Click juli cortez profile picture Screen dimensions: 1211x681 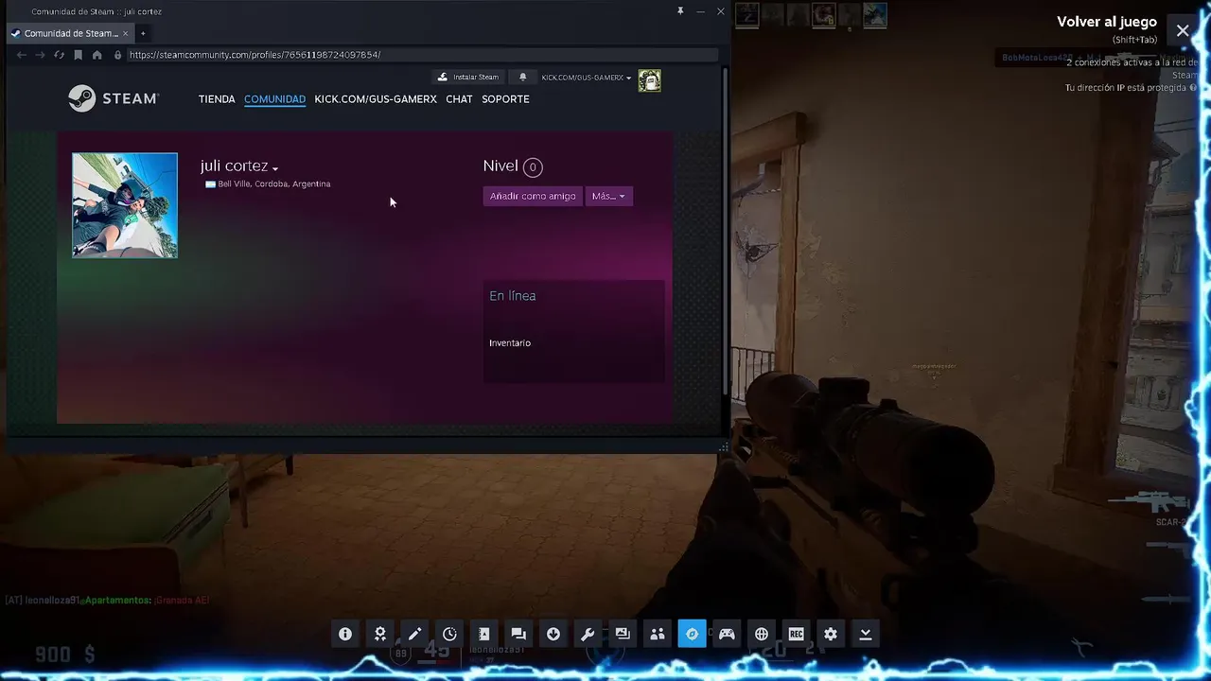(x=125, y=205)
